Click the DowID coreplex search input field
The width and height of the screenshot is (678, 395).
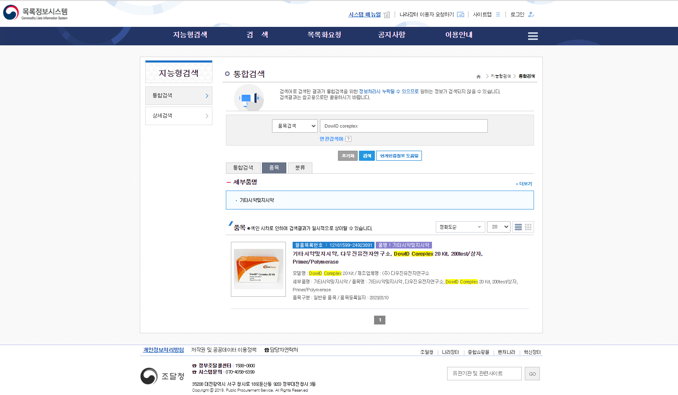pos(403,126)
